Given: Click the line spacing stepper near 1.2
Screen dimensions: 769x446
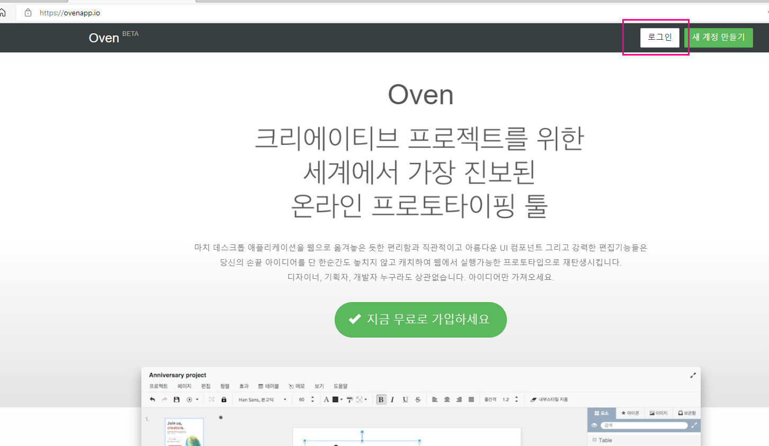Looking at the screenshot, I should (516, 399).
